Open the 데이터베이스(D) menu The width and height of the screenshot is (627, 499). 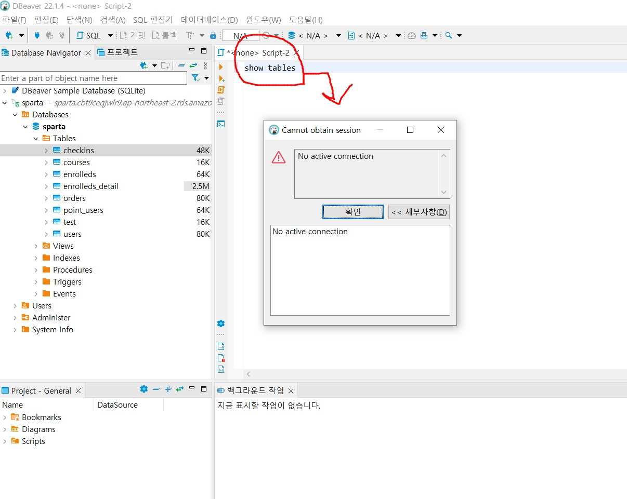pyautogui.click(x=209, y=20)
